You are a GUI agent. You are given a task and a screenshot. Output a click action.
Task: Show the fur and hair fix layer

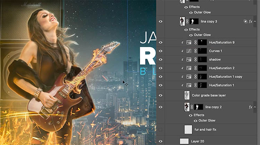(x=160, y=129)
